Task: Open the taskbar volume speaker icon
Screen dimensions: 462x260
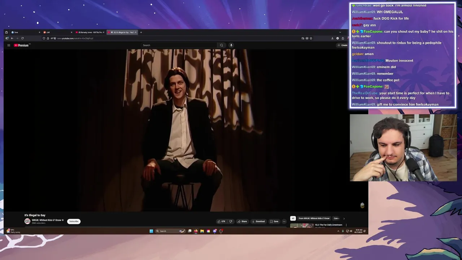Action: click(x=351, y=231)
